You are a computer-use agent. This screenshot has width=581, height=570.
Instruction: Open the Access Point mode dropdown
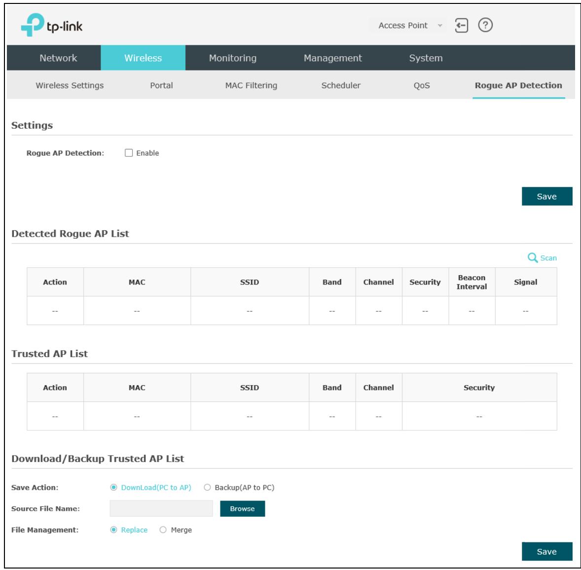click(410, 26)
